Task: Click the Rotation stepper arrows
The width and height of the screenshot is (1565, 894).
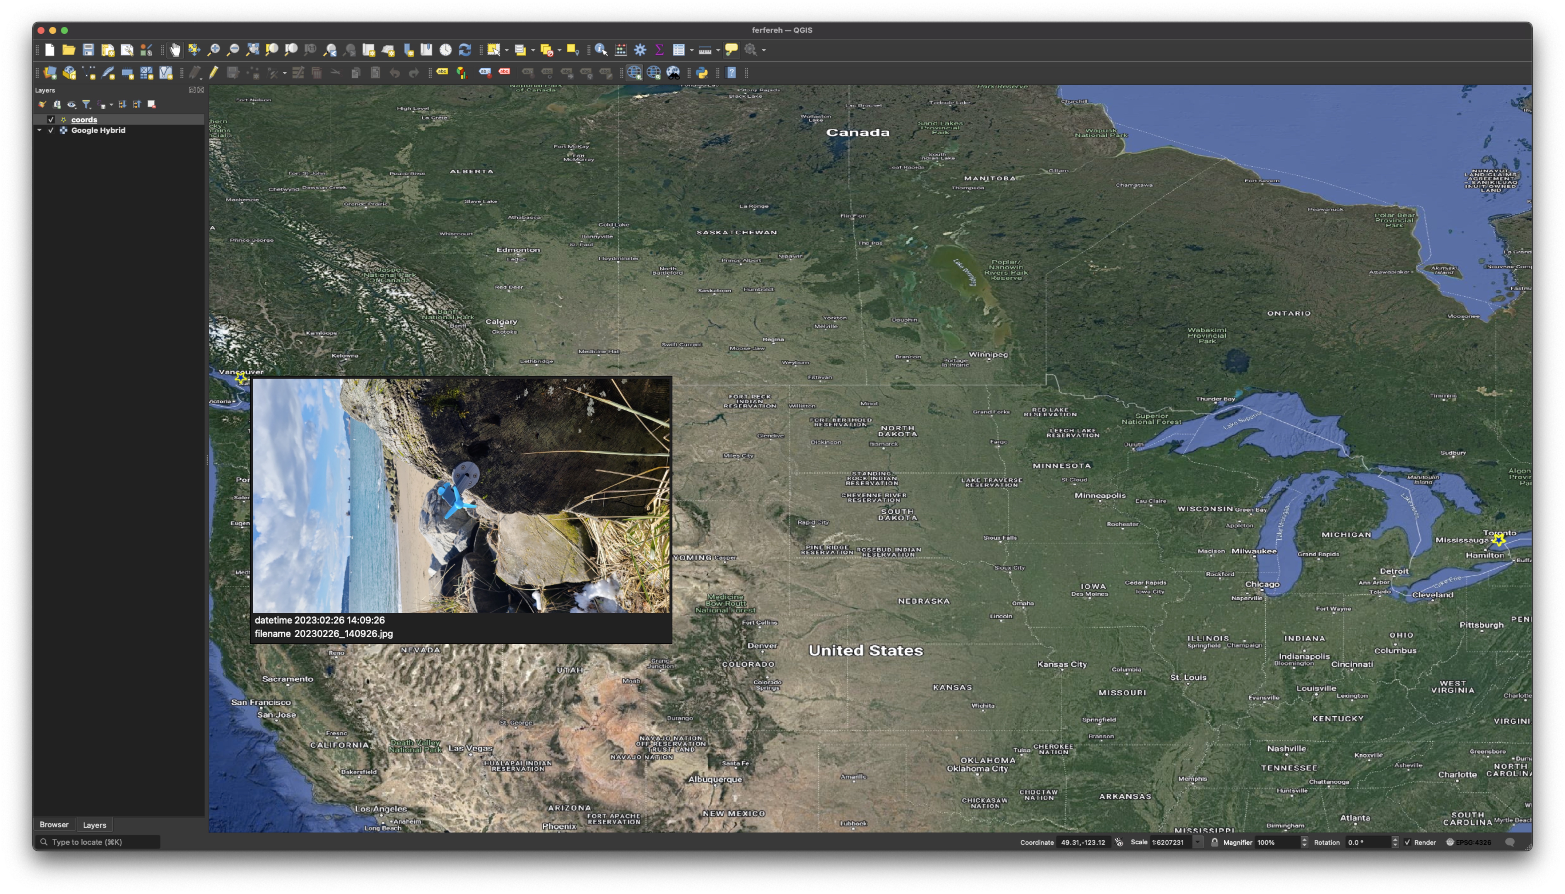Action: tap(1395, 842)
